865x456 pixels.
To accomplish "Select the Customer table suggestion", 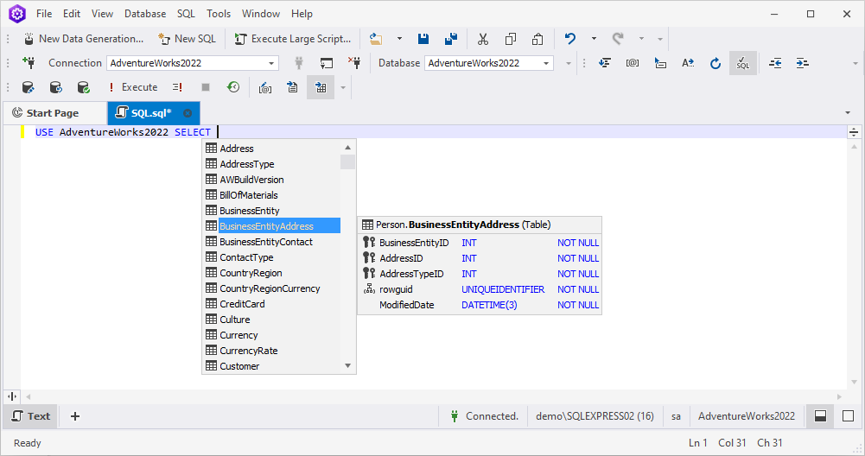I will click(272, 366).
